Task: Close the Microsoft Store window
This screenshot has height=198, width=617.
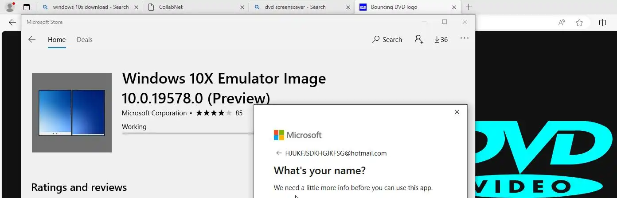Action: pos(465,22)
